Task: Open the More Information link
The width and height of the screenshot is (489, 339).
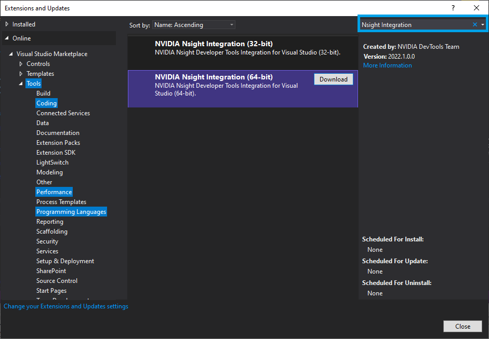Action: pyautogui.click(x=387, y=65)
